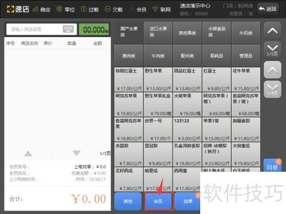
Task: Go to previous category page with top up-arrow
Action: click(x=272, y=31)
